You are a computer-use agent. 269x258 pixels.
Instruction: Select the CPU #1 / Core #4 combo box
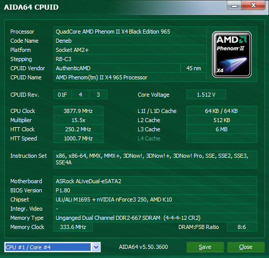[x=52, y=247]
